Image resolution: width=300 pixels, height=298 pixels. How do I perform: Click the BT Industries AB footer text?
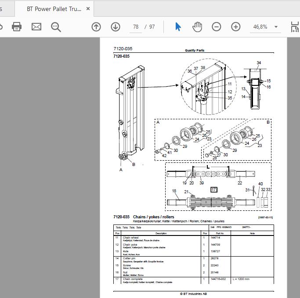click(x=193, y=294)
